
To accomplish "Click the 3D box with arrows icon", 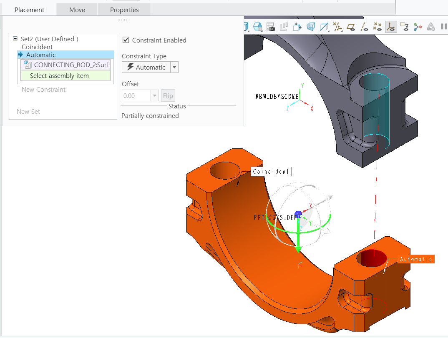I will click(297, 27).
